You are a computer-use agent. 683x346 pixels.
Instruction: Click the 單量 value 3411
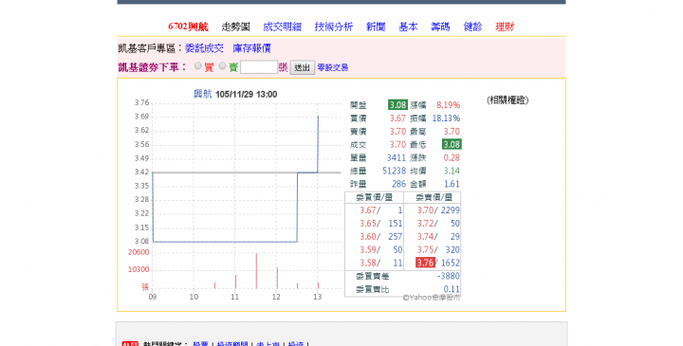(x=396, y=157)
